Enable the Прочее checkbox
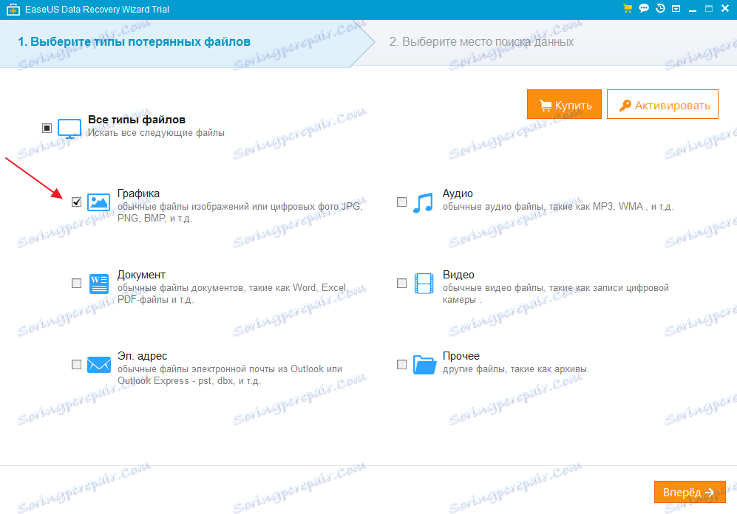 click(402, 364)
